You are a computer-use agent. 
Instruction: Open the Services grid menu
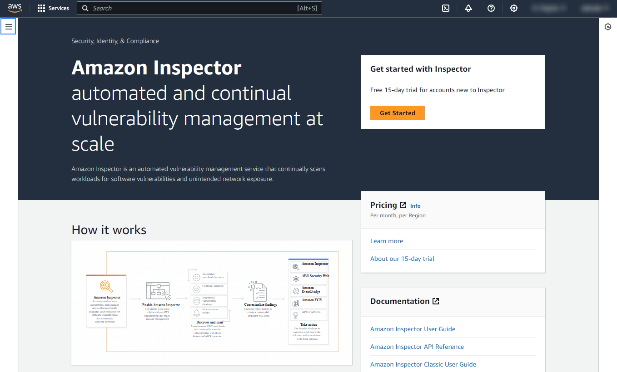[x=53, y=8]
